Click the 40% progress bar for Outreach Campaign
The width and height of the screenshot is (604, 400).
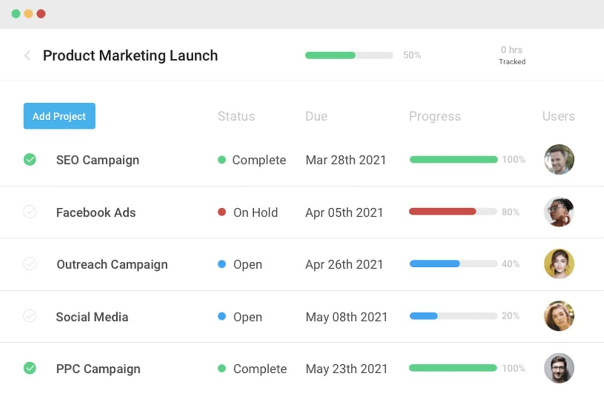(x=452, y=264)
